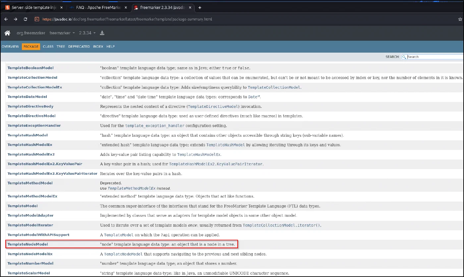Open the TemplateDateModel interface link
This screenshot has width=464, height=277.
[27, 97]
